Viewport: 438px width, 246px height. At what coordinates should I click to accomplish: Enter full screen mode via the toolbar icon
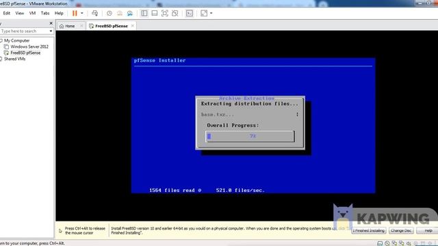pyautogui.click(x=165, y=13)
